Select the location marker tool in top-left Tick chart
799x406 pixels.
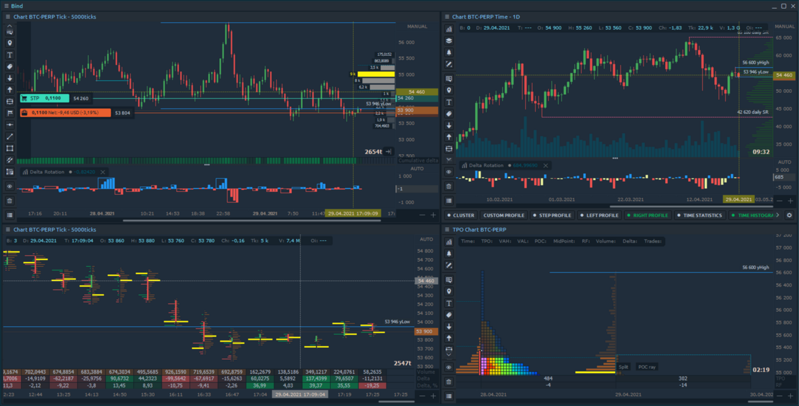[9, 43]
